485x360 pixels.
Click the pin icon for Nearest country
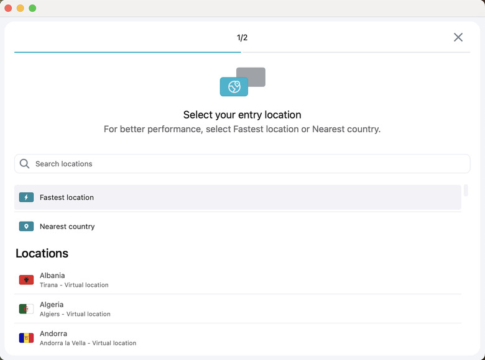pyautogui.click(x=26, y=227)
